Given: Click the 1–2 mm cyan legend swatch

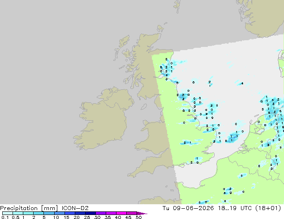Looking at the screenshot, I should pos(28,213).
